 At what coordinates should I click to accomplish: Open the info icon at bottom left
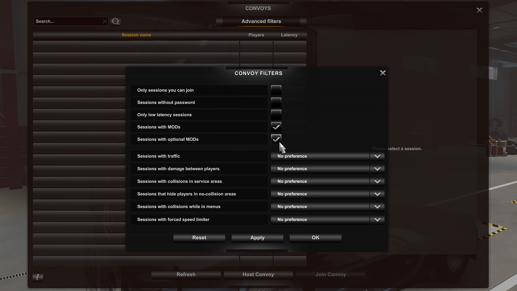click(x=38, y=277)
